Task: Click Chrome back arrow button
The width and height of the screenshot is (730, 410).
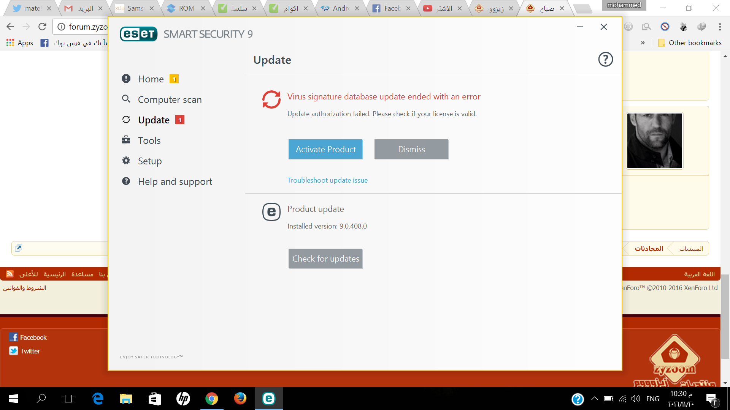Action: (10, 27)
